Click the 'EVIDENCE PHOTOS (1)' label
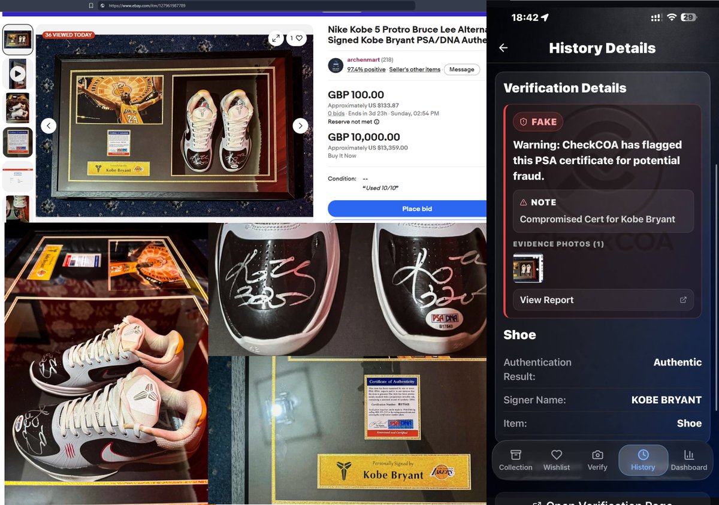The width and height of the screenshot is (719, 505). [558, 244]
